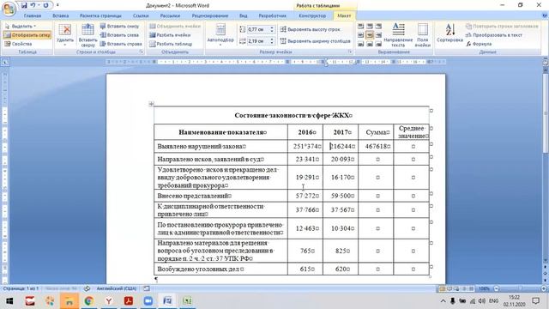Align cell text center right
This screenshot has height=309, width=549.
(378, 35)
